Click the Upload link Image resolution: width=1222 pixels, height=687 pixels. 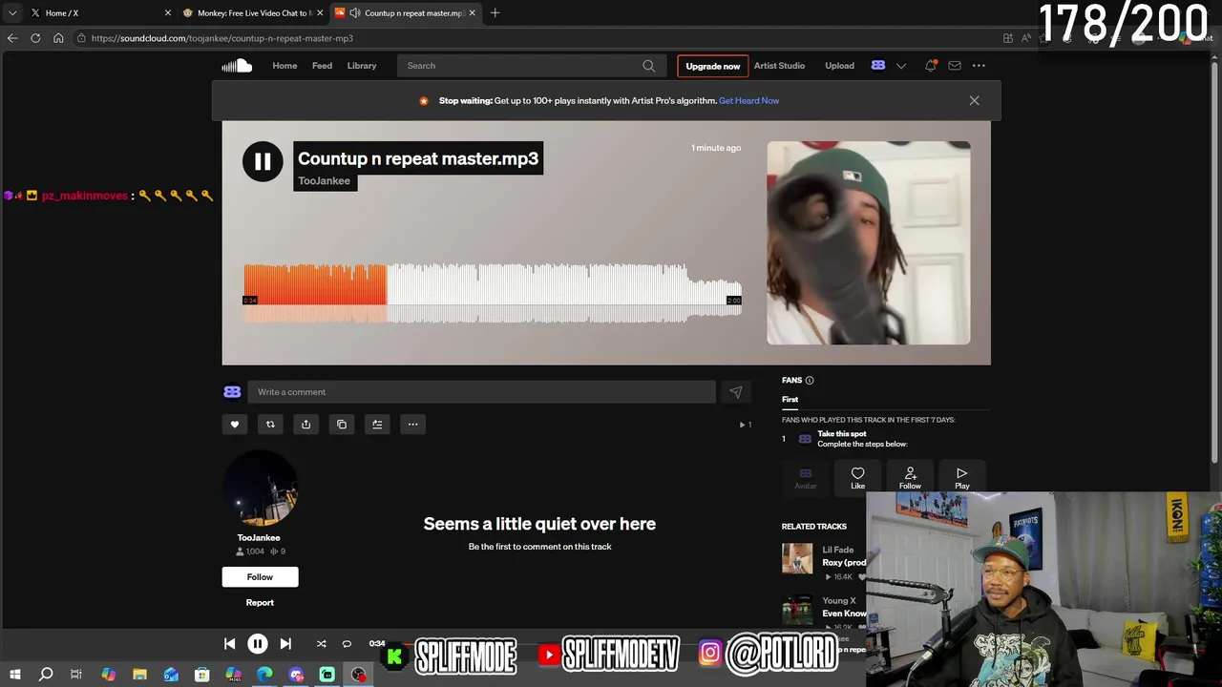pos(839,66)
